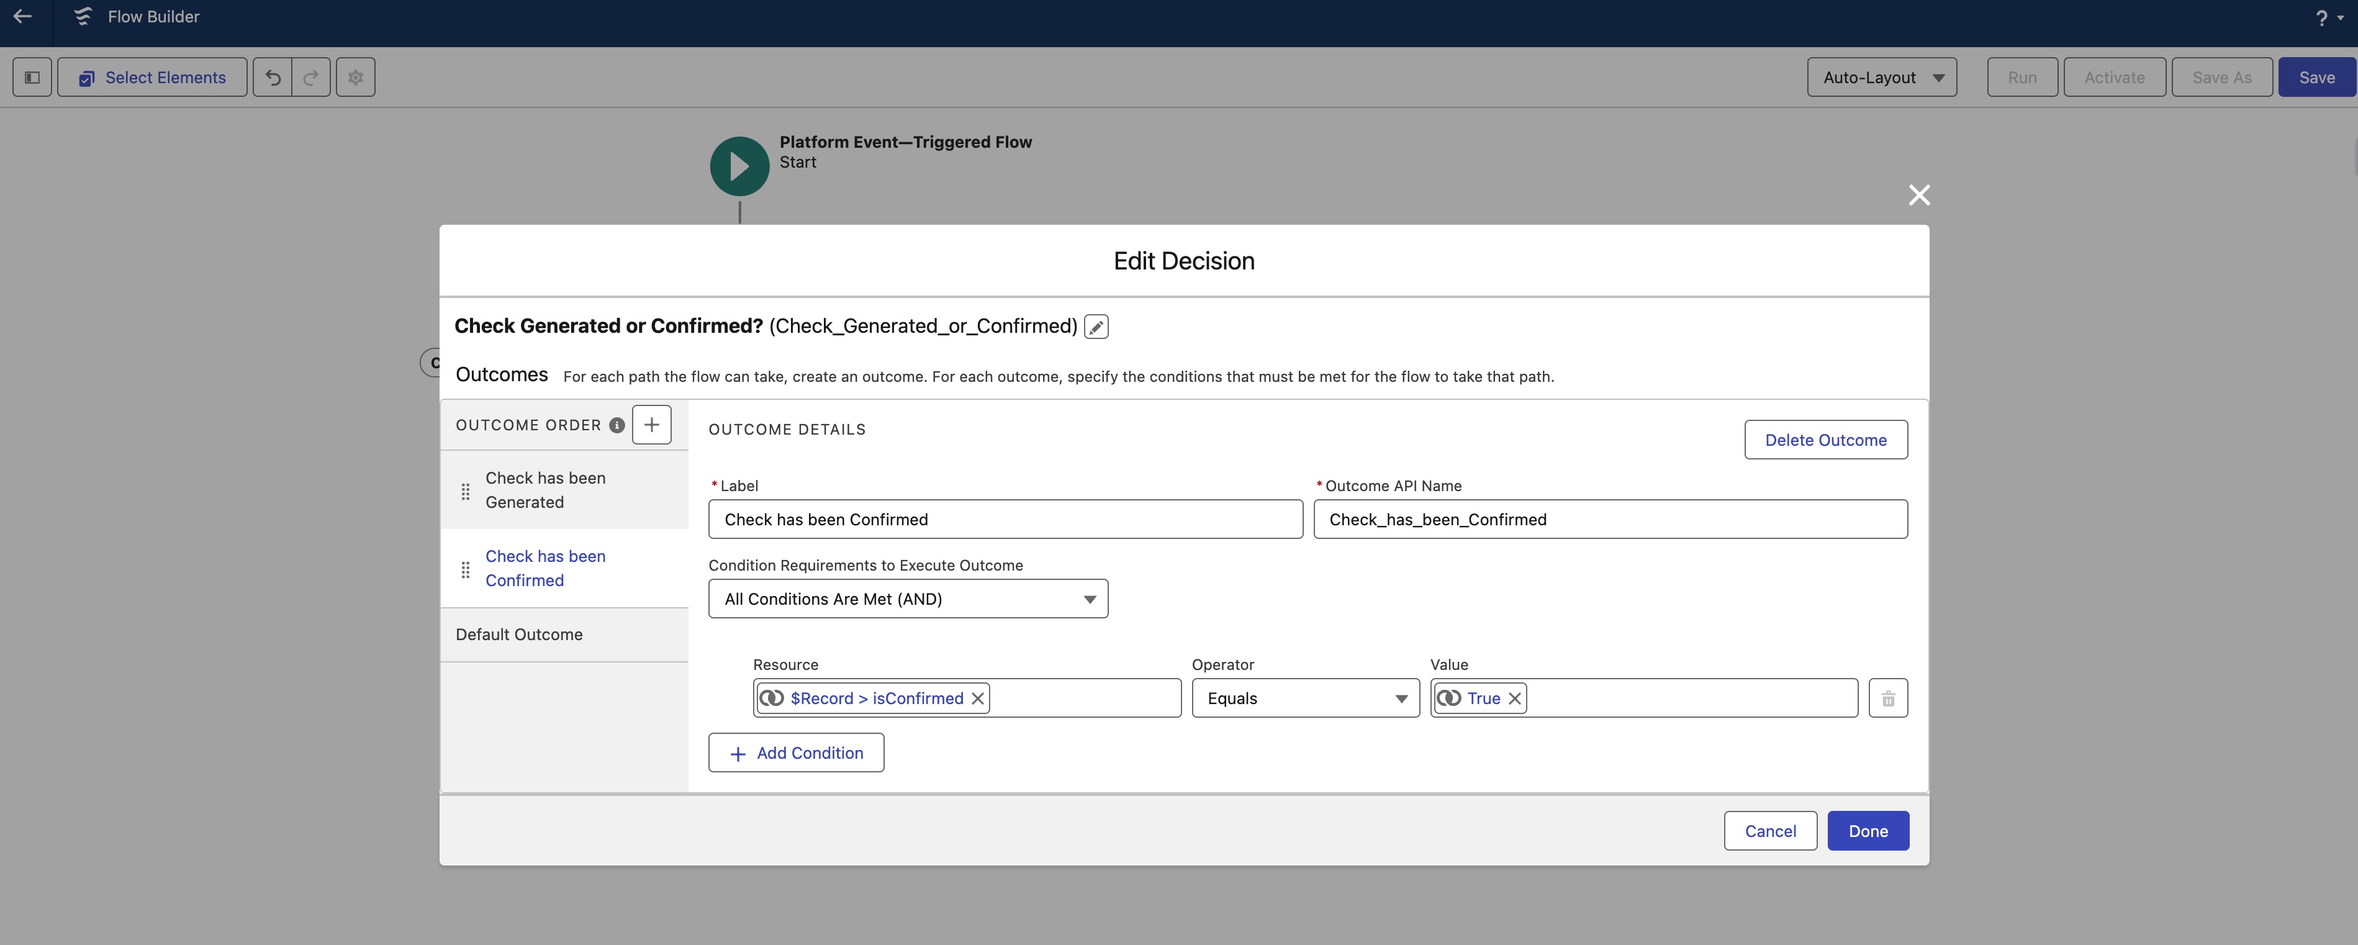Screen dimensions: 2358x945
Task: Expand the Auto-Layout dropdown
Action: (x=1881, y=77)
